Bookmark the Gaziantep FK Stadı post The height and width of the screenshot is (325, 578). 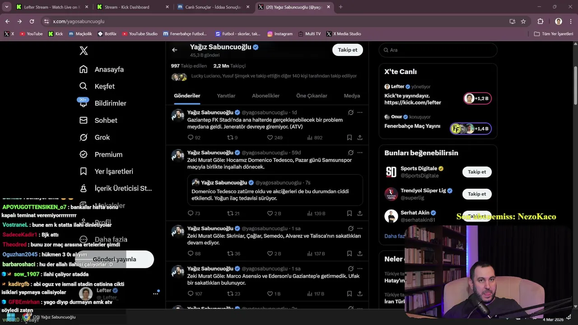pos(350,138)
